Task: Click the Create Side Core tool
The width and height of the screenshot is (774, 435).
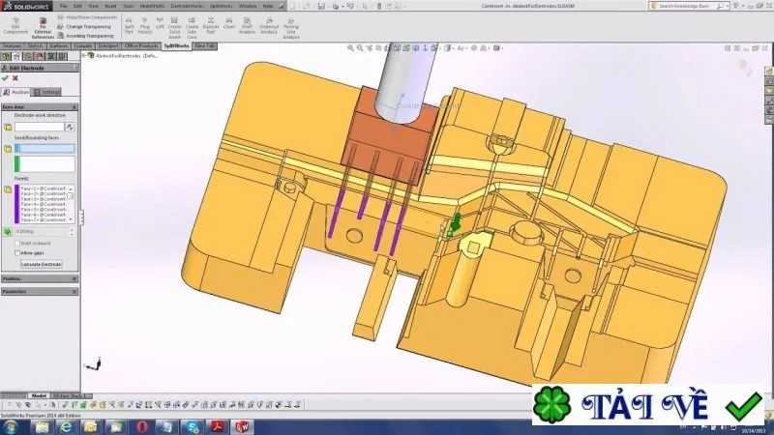Action: [192, 28]
